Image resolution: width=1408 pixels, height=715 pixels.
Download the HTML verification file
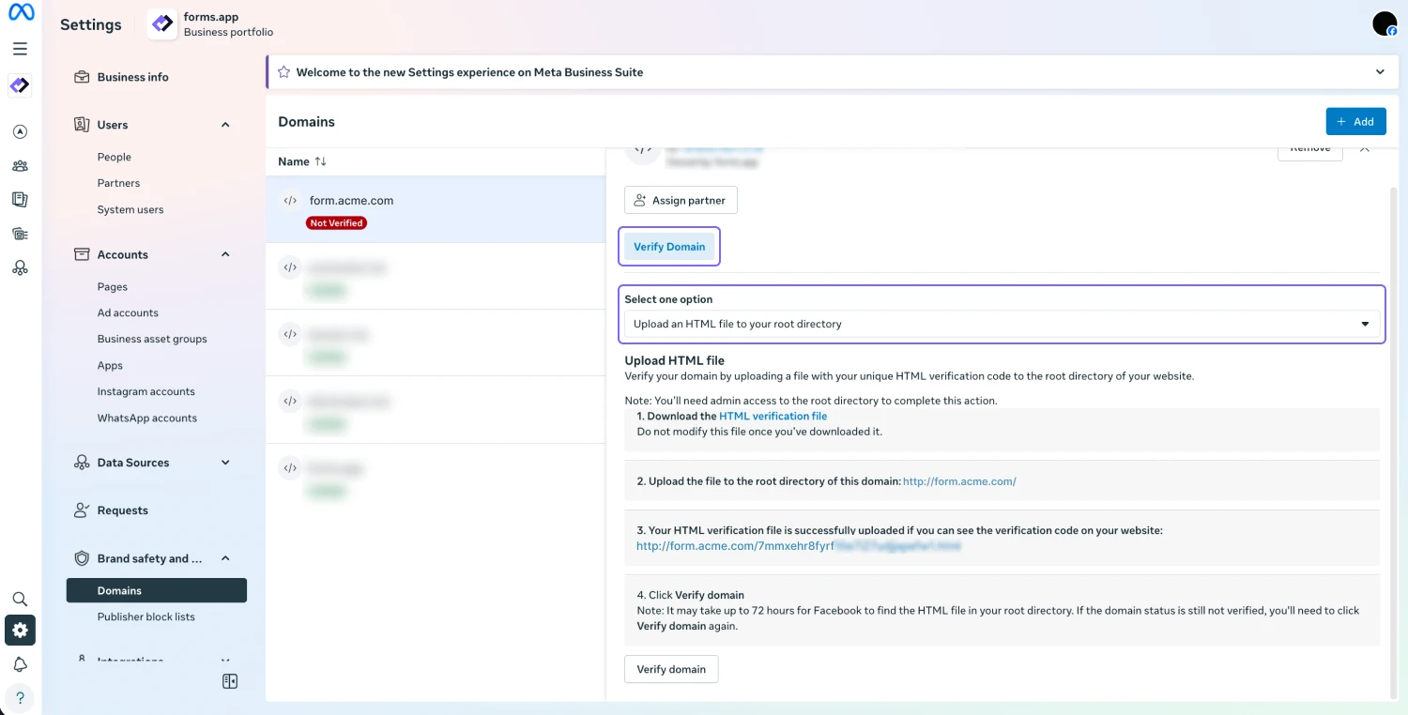(x=773, y=416)
